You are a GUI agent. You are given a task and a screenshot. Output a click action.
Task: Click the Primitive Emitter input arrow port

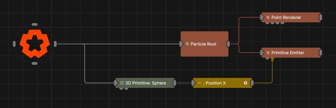(x=262, y=52)
